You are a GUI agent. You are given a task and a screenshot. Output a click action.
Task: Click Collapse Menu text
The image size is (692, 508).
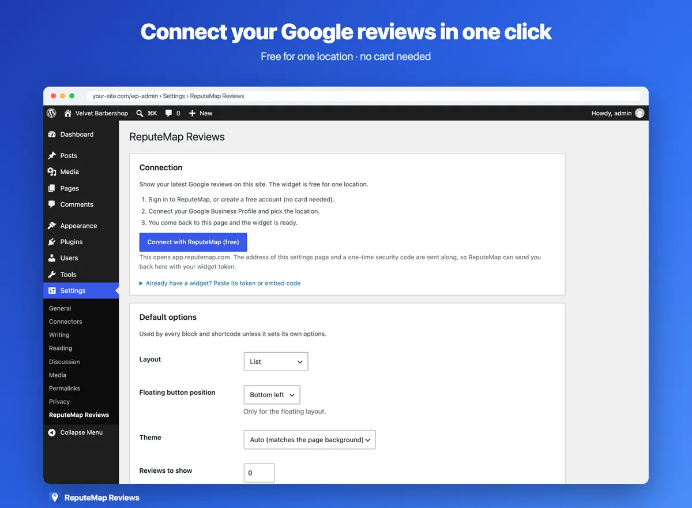(x=81, y=432)
